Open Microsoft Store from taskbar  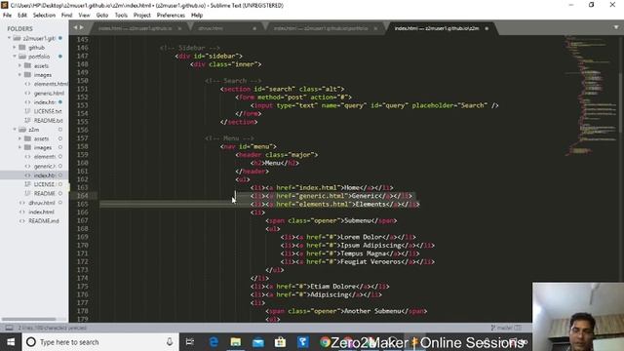(x=280, y=342)
